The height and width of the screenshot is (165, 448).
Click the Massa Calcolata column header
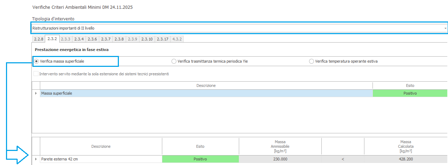tap(406, 146)
